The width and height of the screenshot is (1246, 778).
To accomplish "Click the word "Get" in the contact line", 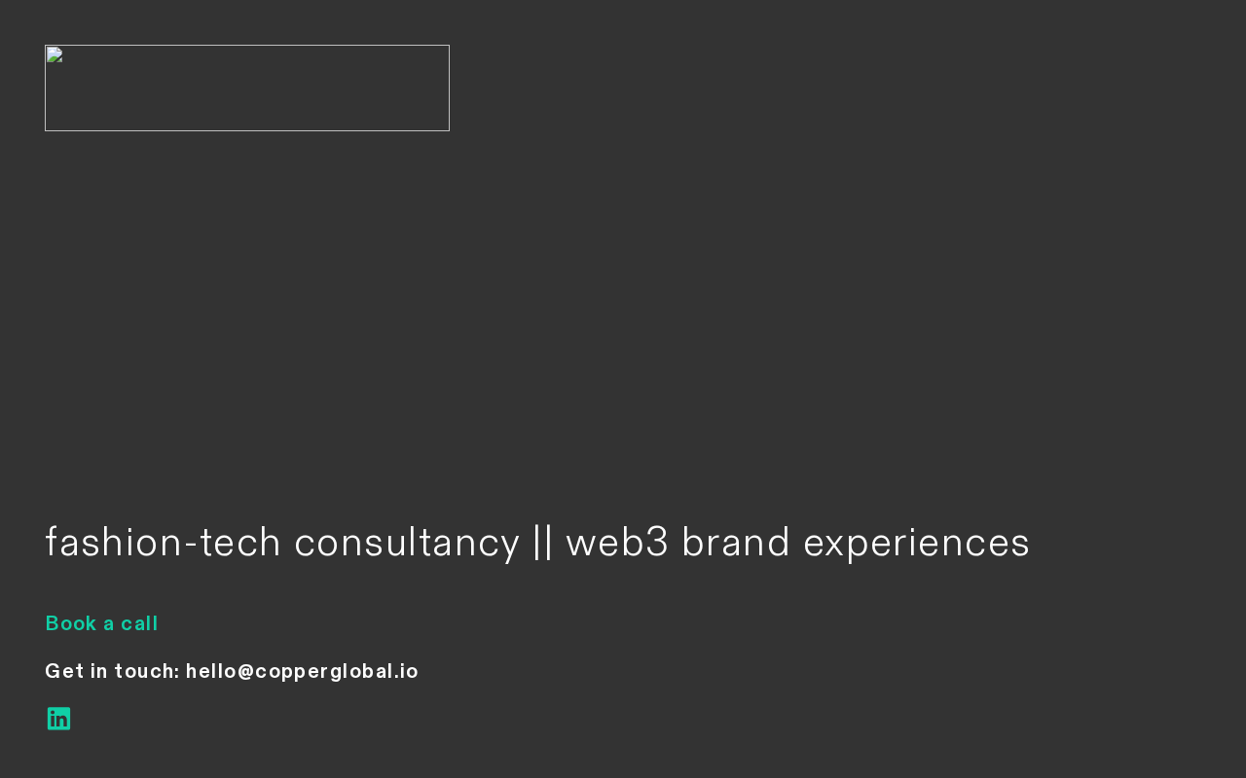I will tap(62, 672).
